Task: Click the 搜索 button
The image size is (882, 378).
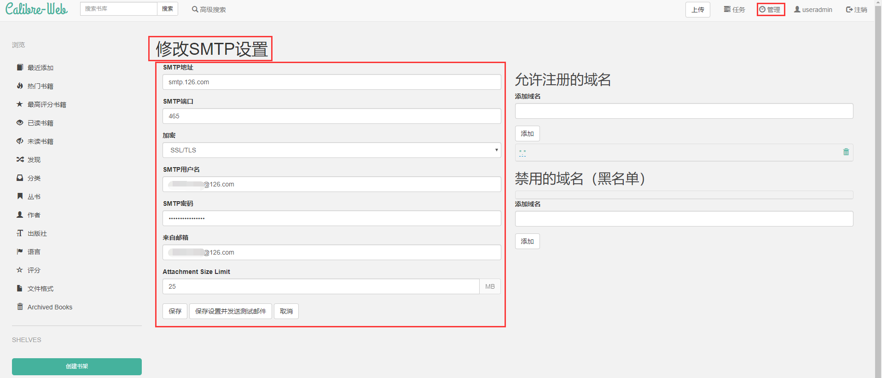Action: [168, 9]
